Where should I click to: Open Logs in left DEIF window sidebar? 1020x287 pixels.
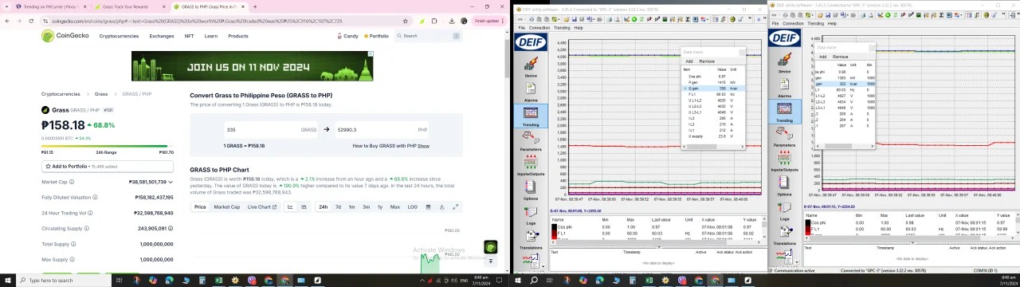point(530,215)
